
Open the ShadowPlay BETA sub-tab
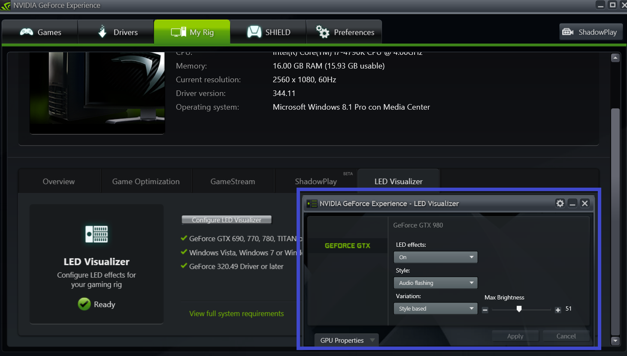316,181
